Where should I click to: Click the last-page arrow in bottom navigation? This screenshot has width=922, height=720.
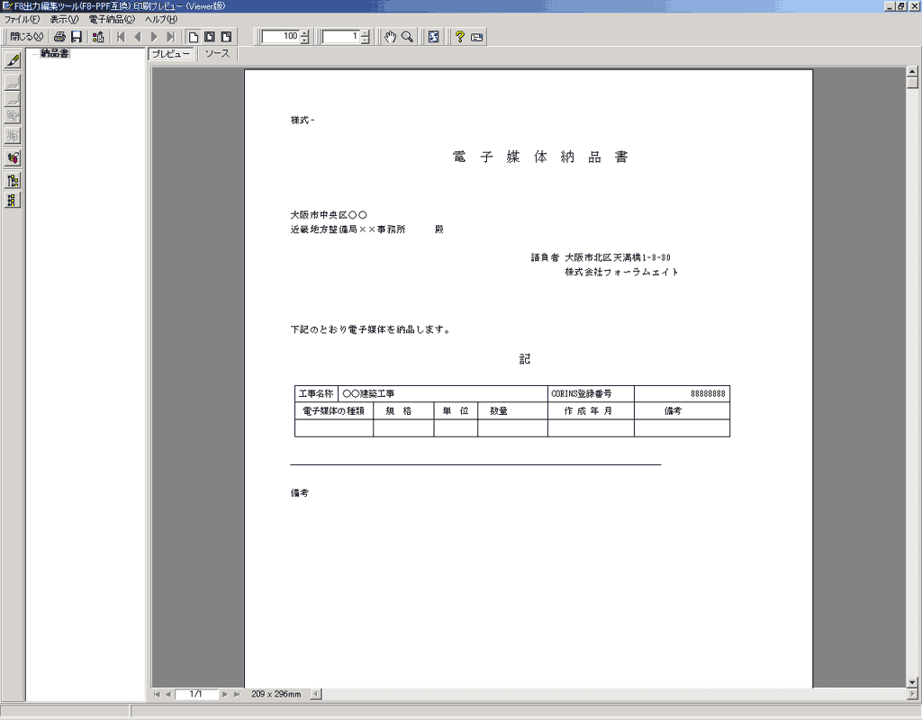[237, 694]
